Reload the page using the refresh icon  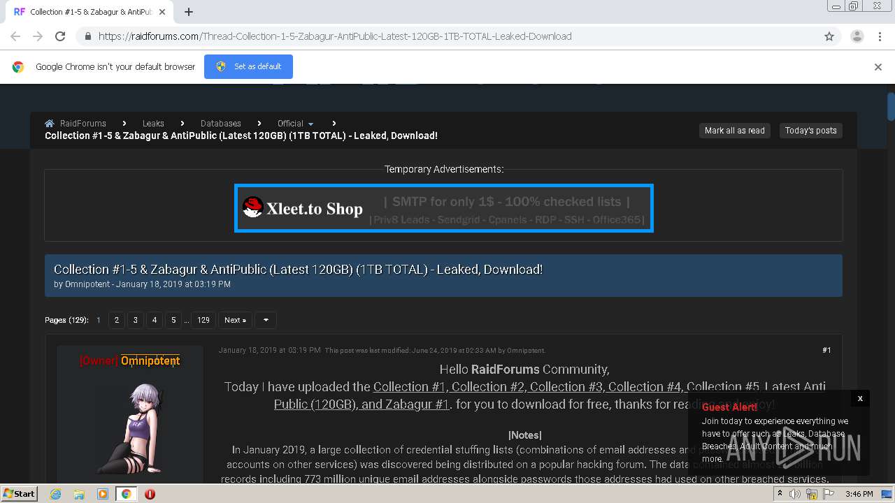click(60, 36)
